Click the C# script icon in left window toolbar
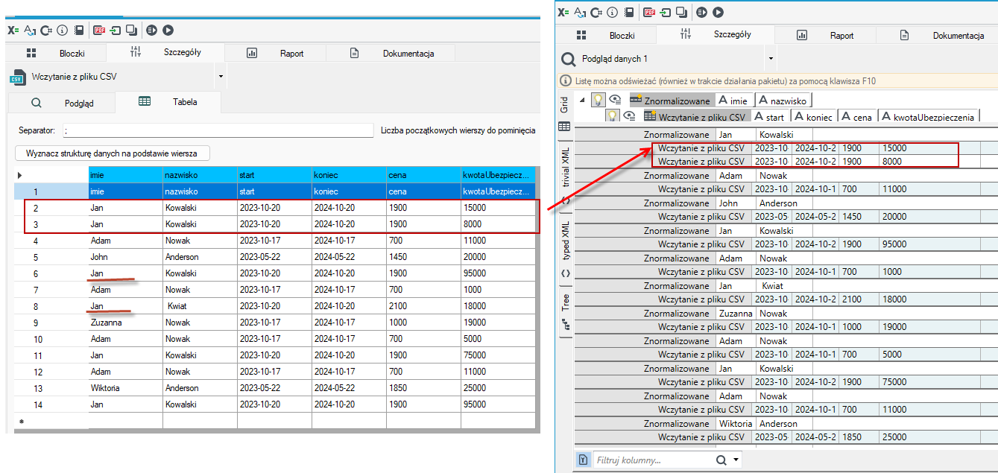The image size is (998, 473). pos(46,31)
